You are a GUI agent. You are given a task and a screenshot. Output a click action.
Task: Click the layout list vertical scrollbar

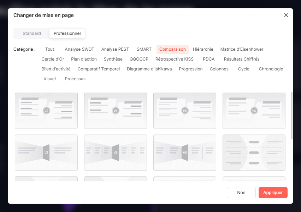(292, 116)
